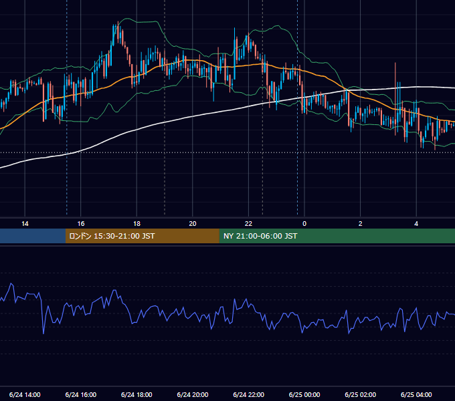Click the 6/24 18:00 date label

(x=136, y=394)
